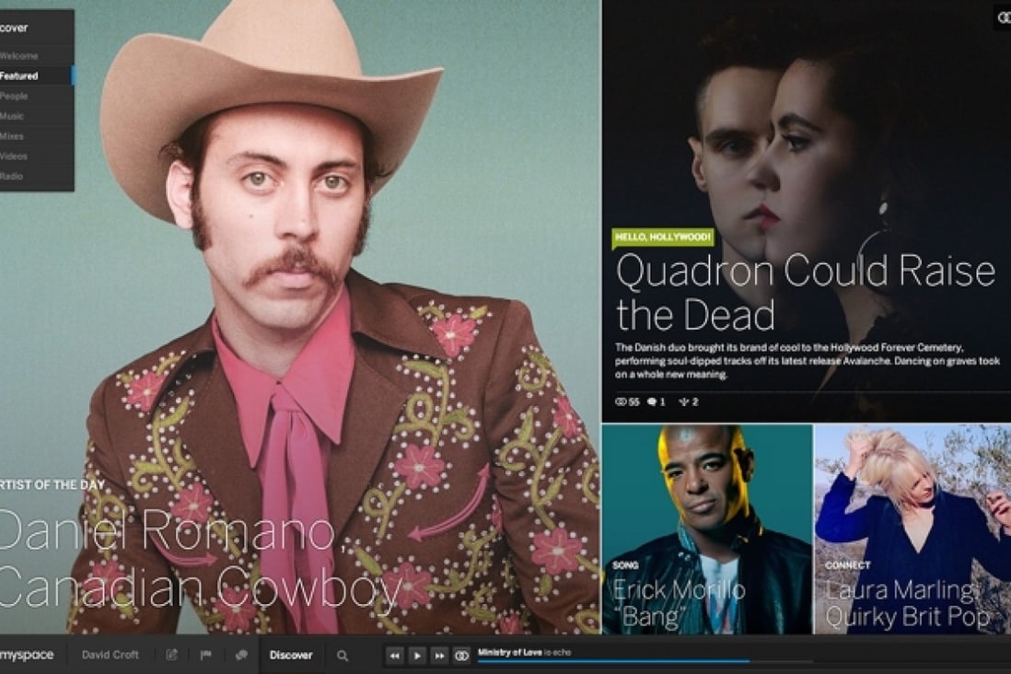Click the fast-forward icon in the player
The height and width of the screenshot is (674, 1011).
[440, 655]
